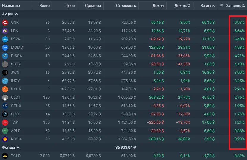
Task: Select the BDTX ticker name
Action: coord(16,64)
